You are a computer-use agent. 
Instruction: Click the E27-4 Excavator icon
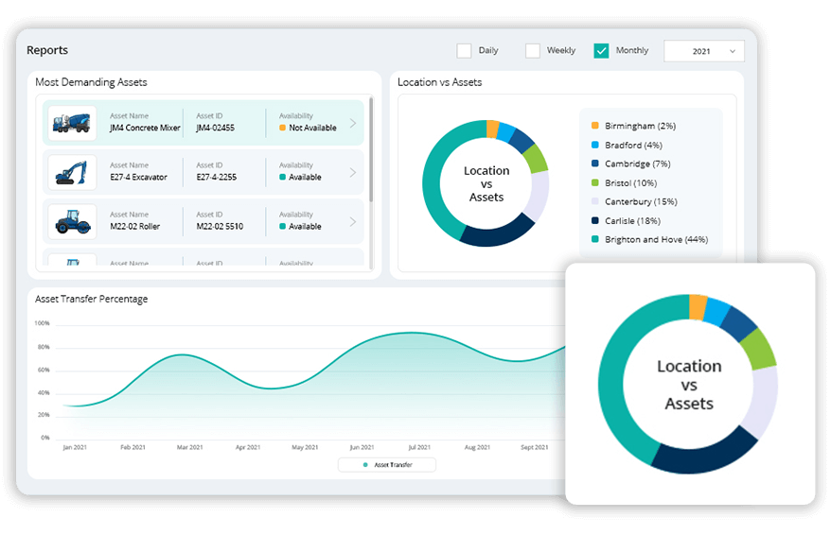tap(72, 172)
